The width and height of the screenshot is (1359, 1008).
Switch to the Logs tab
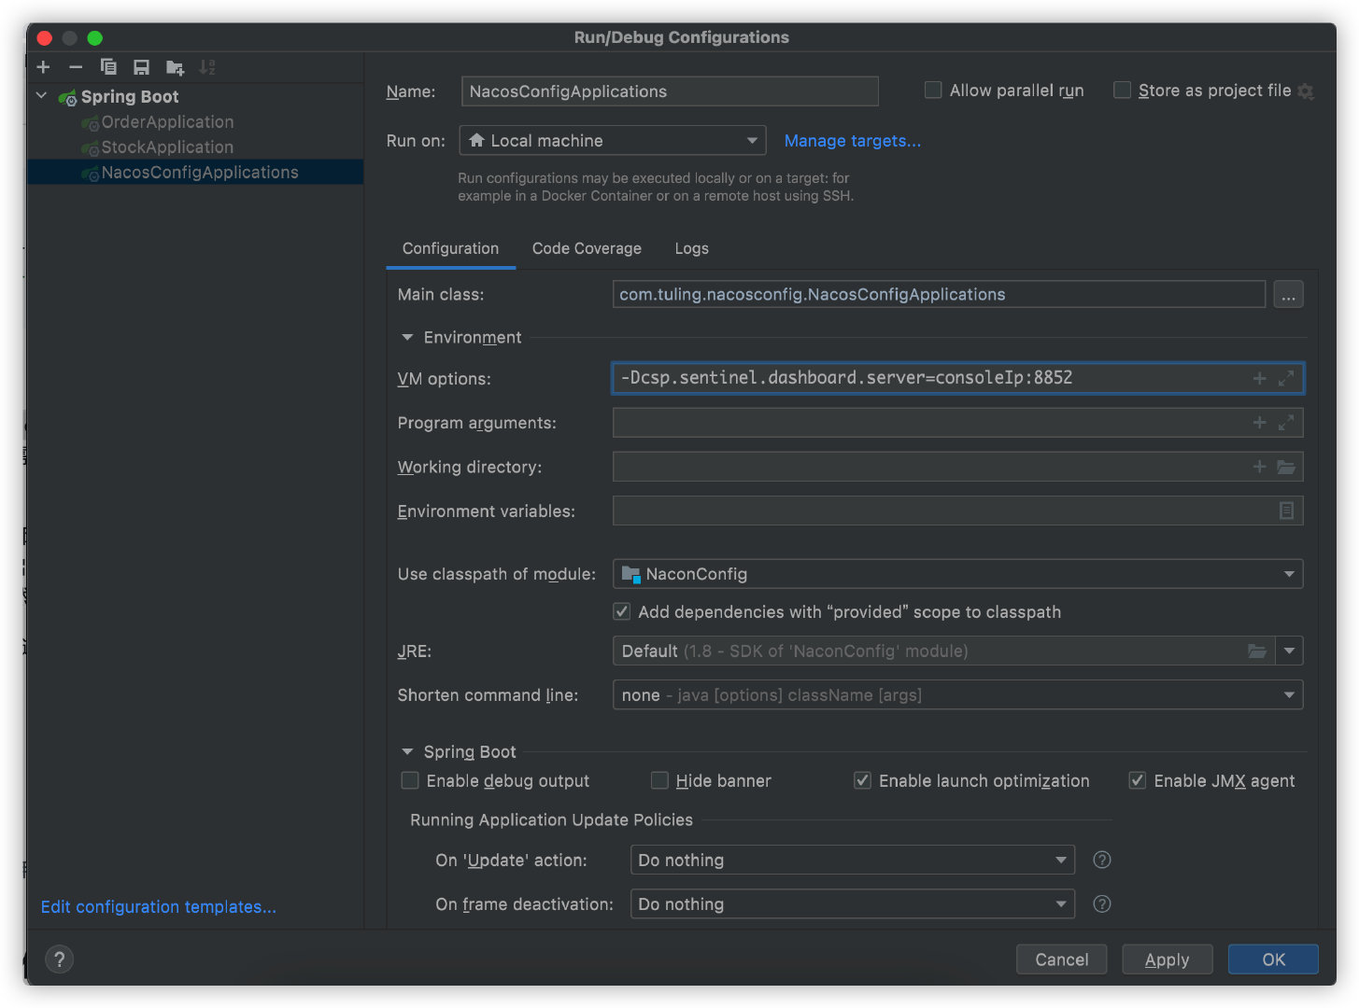(x=691, y=248)
